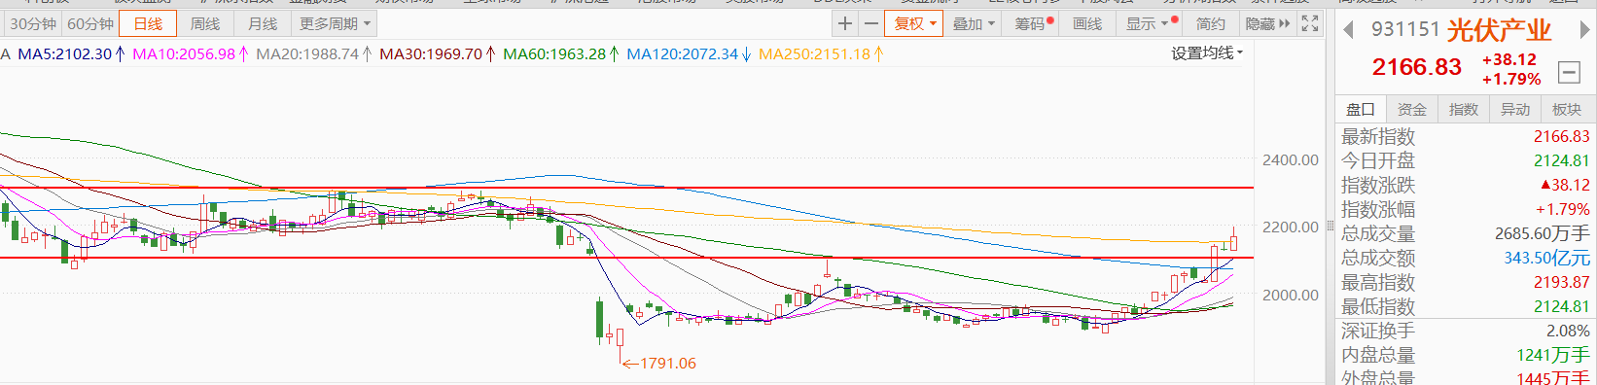Toggle 简约 simple display mode

click(1211, 23)
